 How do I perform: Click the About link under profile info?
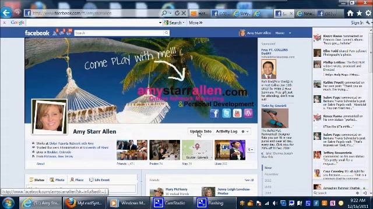click(40, 164)
